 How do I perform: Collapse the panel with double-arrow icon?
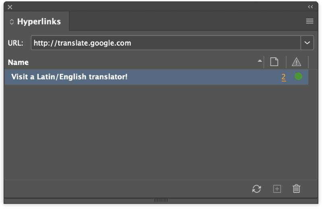coord(310,7)
